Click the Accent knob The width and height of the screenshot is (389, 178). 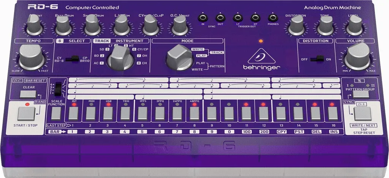pos(34,25)
